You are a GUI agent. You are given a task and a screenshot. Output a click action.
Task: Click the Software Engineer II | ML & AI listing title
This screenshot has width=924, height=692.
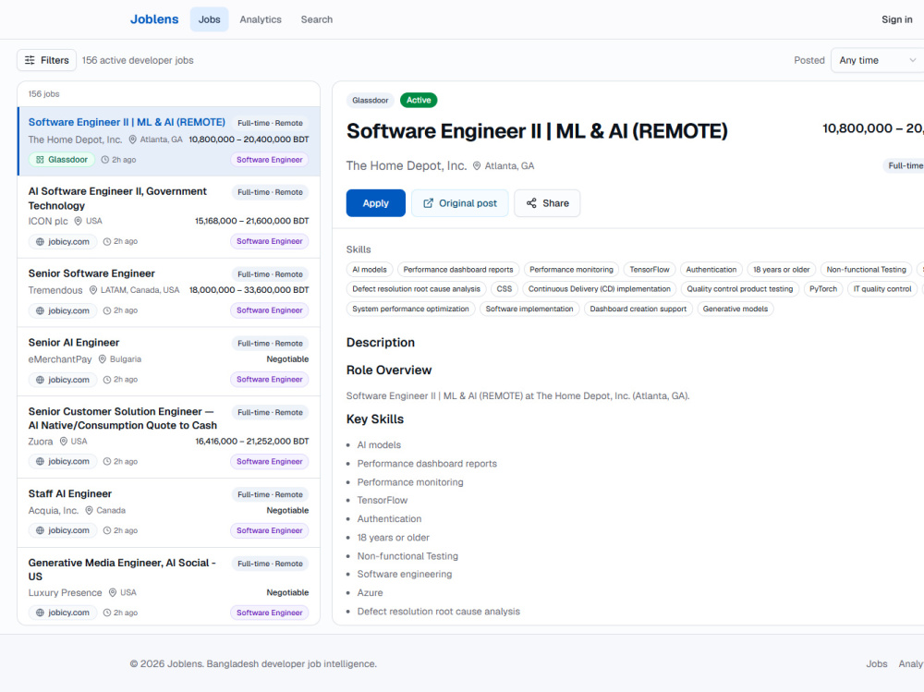pyautogui.click(x=127, y=122)
